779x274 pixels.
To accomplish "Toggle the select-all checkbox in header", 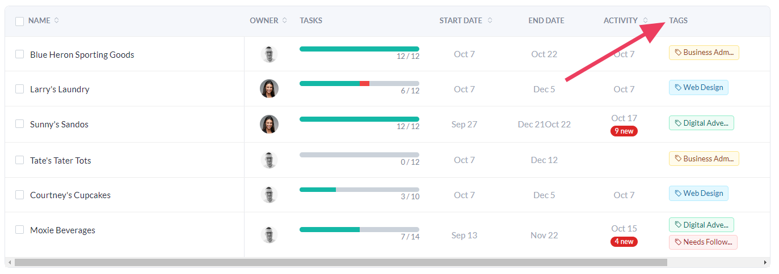I will 20,21.
